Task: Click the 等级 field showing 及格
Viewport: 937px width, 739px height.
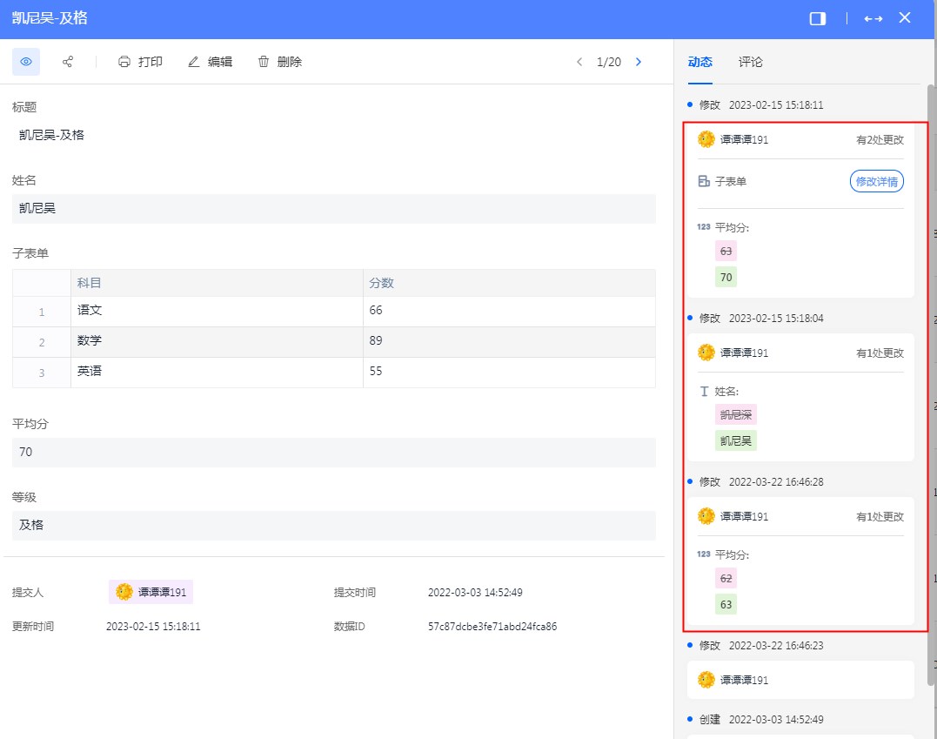Action: (333, 526)
